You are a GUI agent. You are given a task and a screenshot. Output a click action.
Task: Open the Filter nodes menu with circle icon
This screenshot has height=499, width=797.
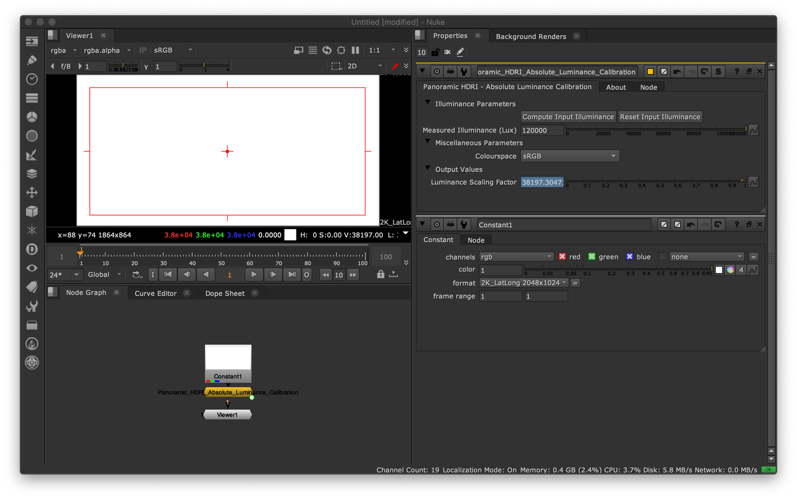(32, 136)
